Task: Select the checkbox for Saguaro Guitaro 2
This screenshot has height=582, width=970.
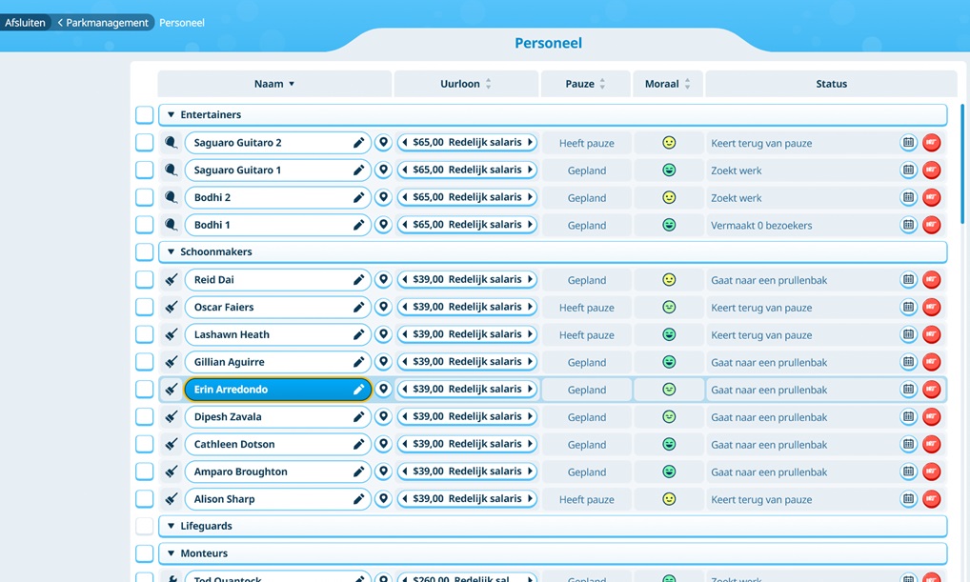Action: [144, 143]
